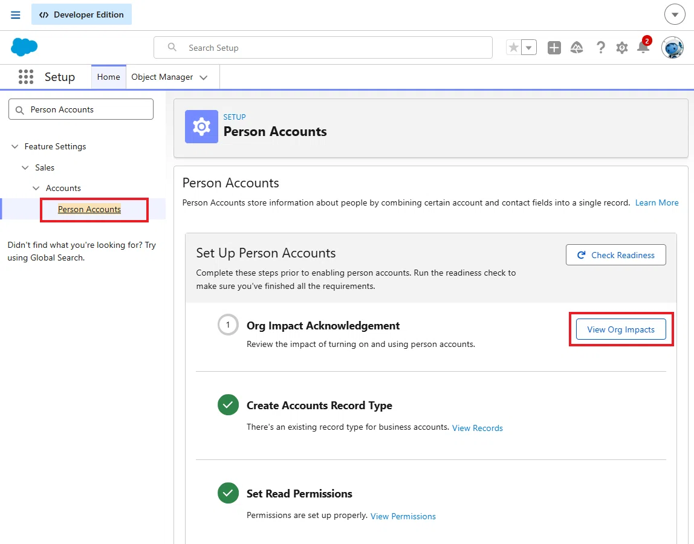The height and width of the screenshot is (544, 694).
Task: Open the help question mark icon
Action: (601, 47)
